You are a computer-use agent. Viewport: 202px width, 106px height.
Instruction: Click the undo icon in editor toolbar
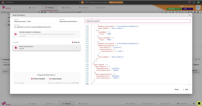[177, 12]
